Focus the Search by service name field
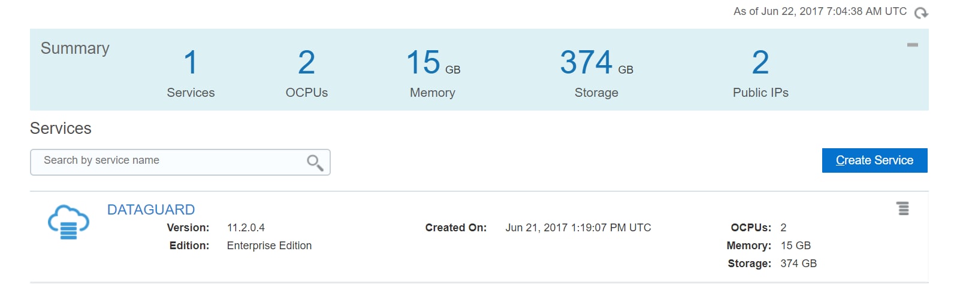963x303 pixels. tap(171, 162)
